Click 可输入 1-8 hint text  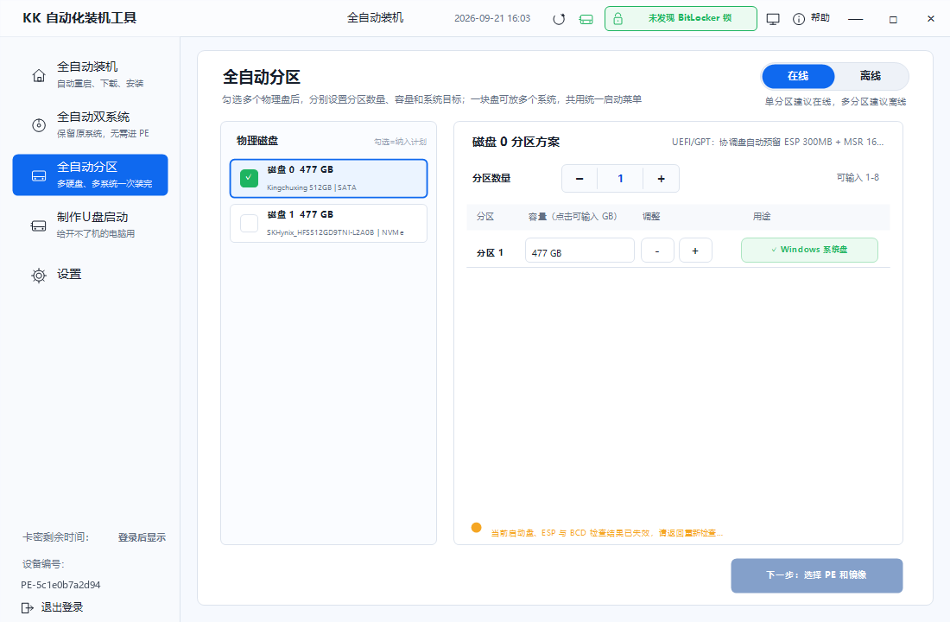(x=858, y=178)
